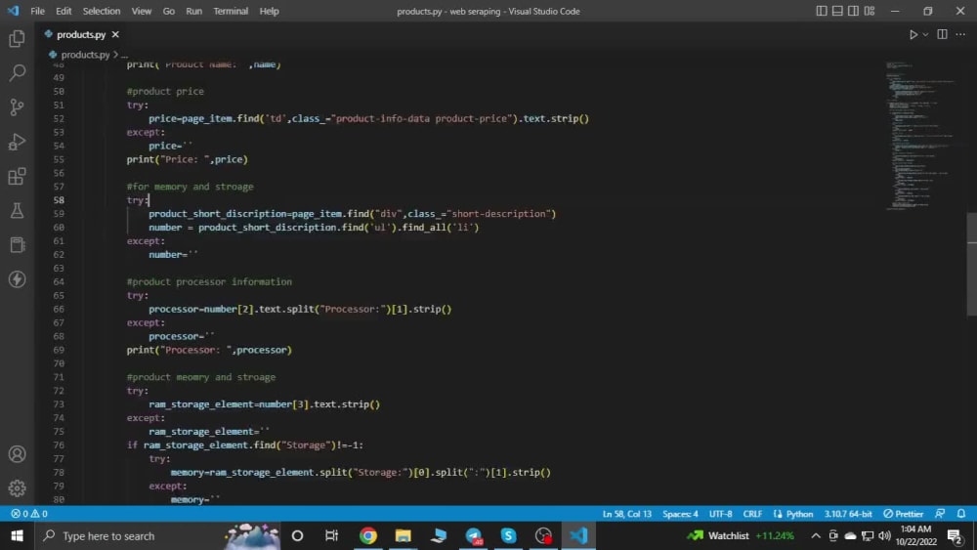Show hidden system tray icons chevron
This screenshot has width=977, height=550.
816,535
